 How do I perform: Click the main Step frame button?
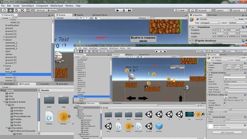(x=130, y=10)
